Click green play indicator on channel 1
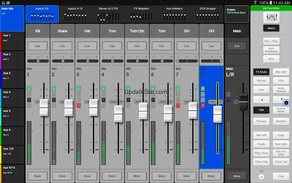The image size is (292, 183). coord(29,89)
